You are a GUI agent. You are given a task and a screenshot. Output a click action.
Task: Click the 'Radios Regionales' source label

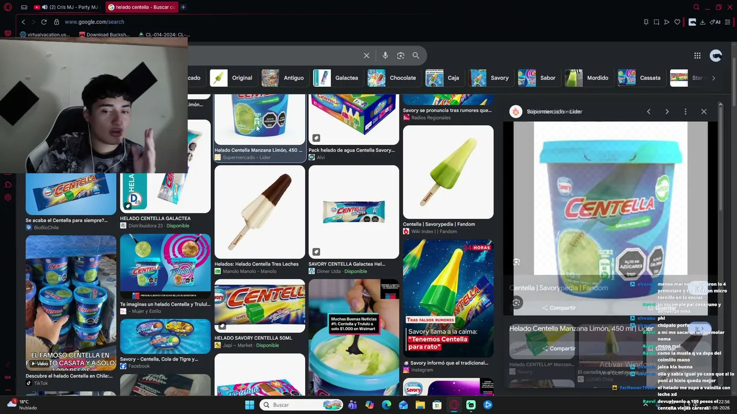click(431, 118)
